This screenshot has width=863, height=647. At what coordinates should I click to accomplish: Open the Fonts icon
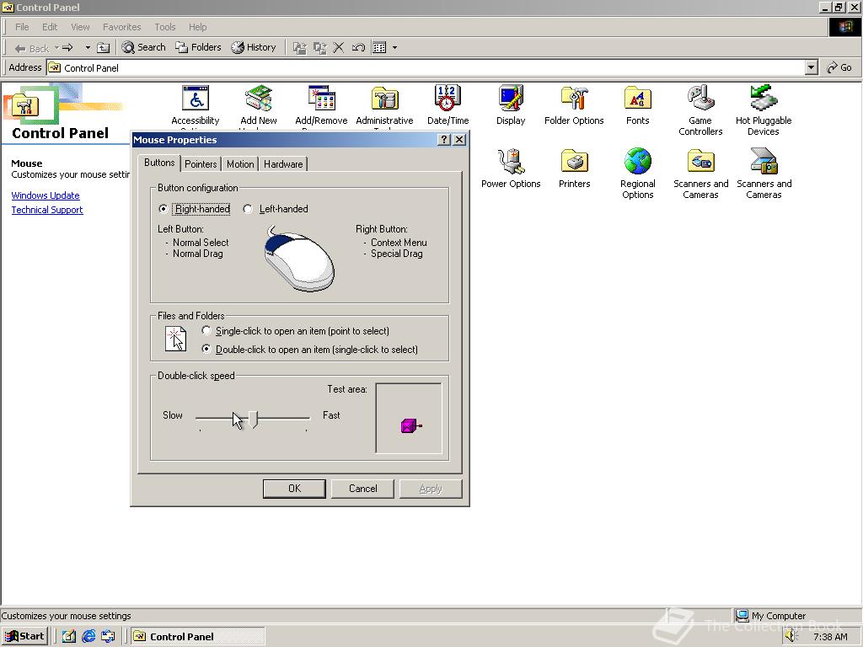pyautogui.click(x=637, y=99)
